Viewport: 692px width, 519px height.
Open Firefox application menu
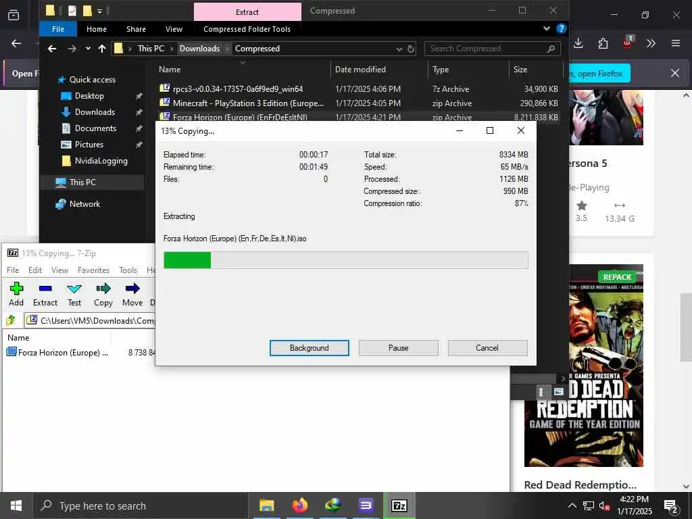[676, 43]
